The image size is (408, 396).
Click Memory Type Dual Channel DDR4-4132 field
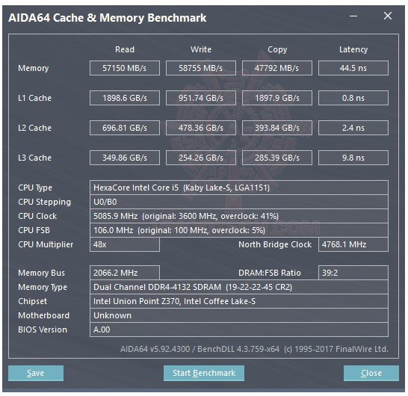[x=239, y=287]
